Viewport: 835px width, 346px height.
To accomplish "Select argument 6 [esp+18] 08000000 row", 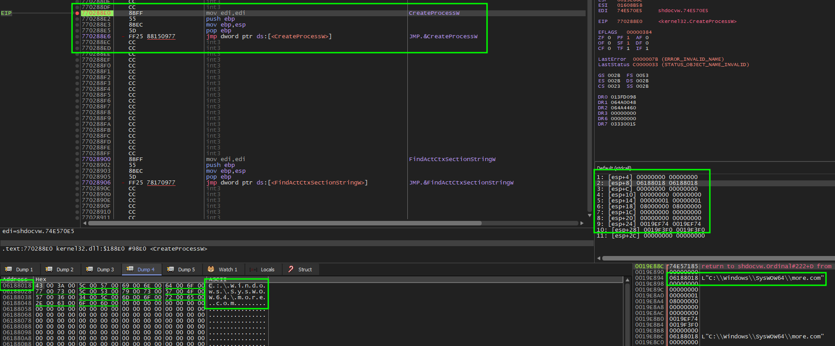I will click(716, 207).
